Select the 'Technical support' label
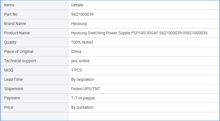This screenshot has width=220, height=121. [20, 61]
